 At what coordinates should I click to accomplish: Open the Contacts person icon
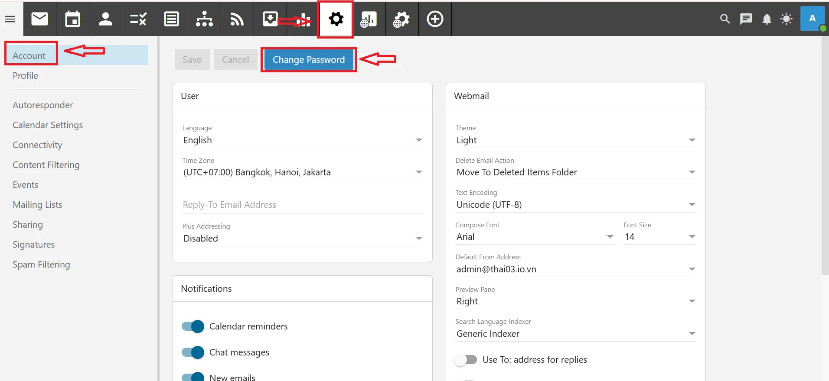coord(105,19)
